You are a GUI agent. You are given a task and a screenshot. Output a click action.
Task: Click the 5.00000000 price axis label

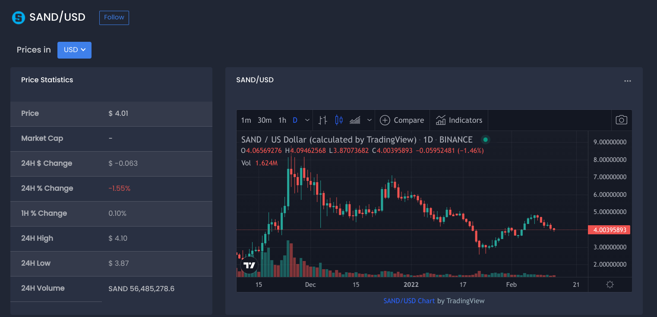pos(610,212)
